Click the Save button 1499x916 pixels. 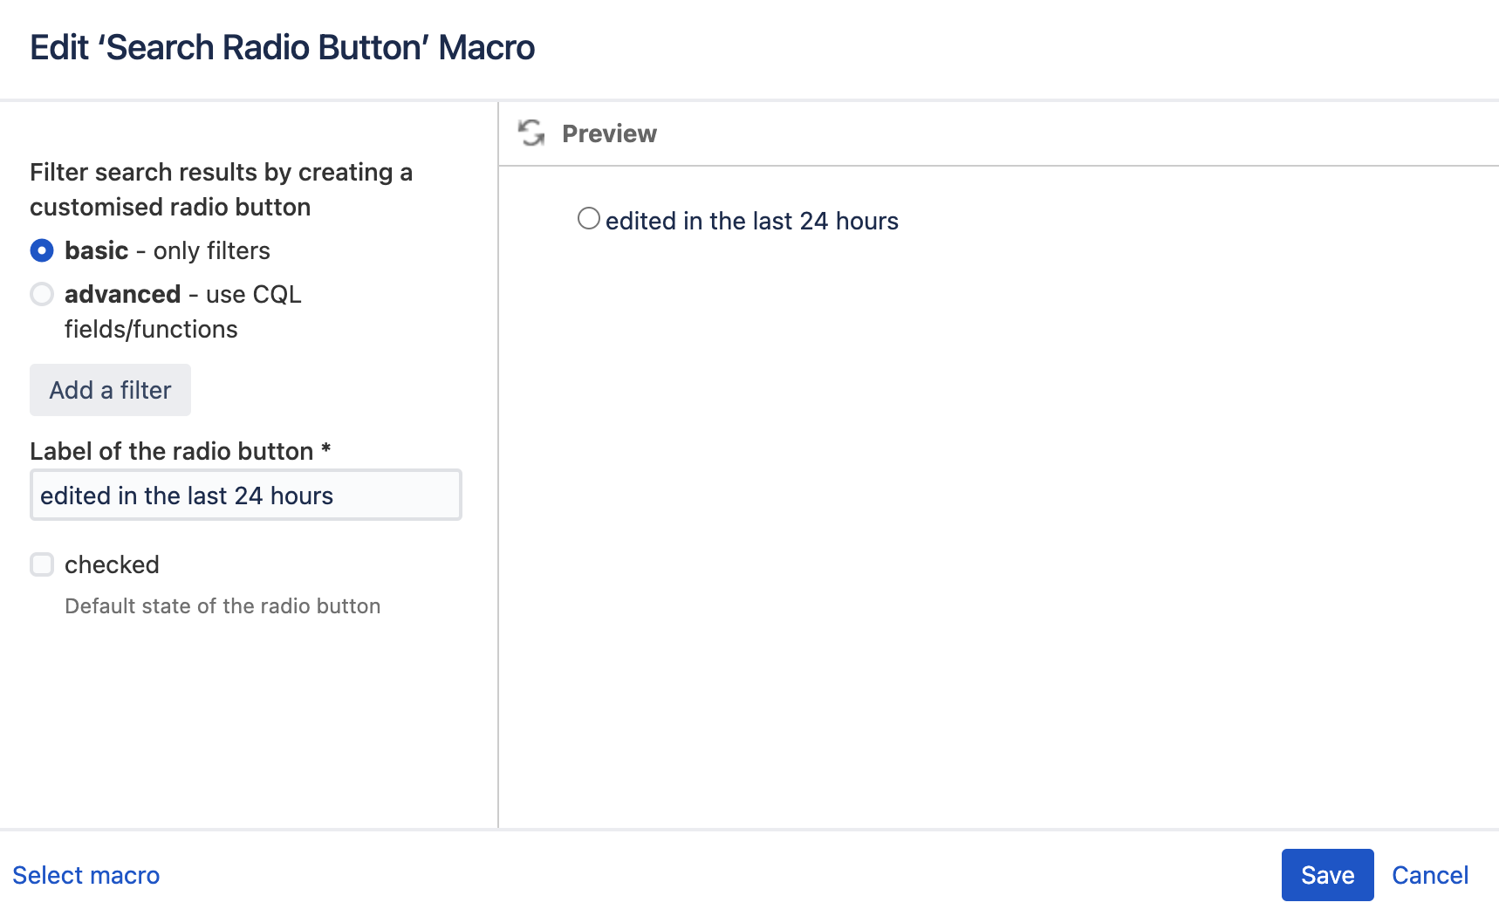1326,875
